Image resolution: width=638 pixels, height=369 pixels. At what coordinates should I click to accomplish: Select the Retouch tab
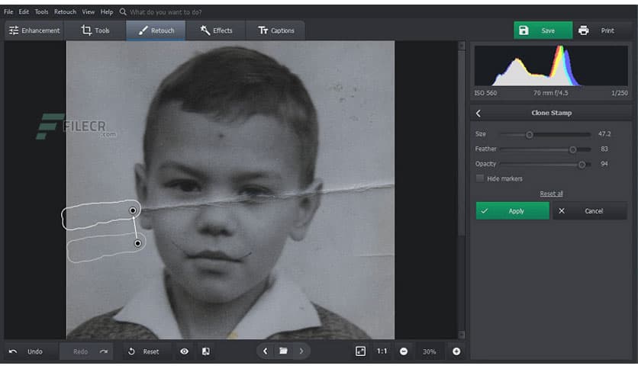pos(156,30)
